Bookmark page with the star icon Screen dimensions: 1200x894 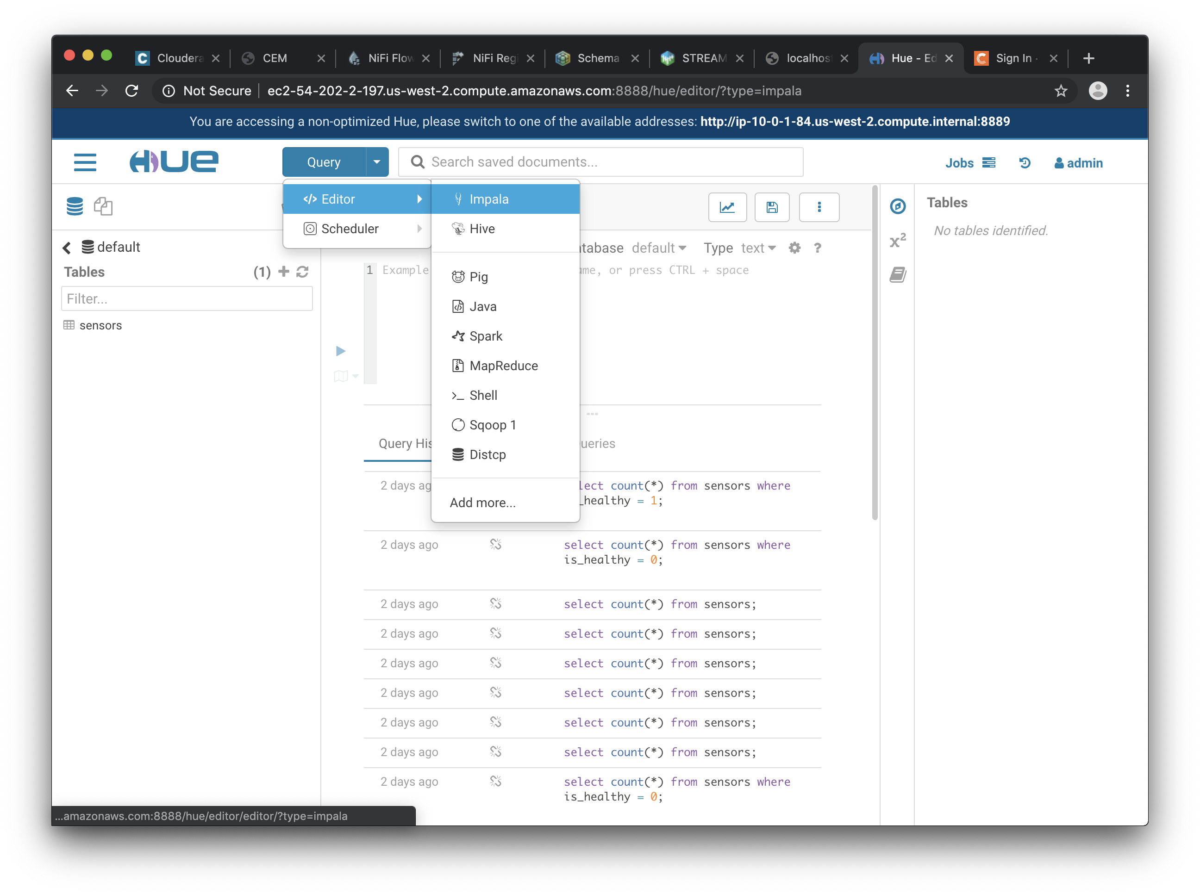point(1060,91)
